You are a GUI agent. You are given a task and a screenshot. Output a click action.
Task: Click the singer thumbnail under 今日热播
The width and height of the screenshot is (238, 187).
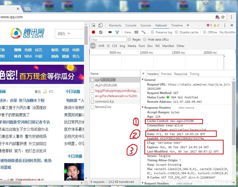[x=74, y=172]
